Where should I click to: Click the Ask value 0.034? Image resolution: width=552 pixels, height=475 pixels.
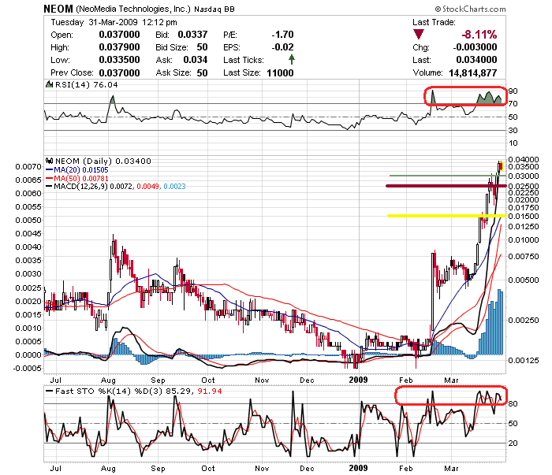point(196,60)
